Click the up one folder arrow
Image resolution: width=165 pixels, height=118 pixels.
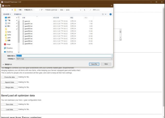(12, 10)
